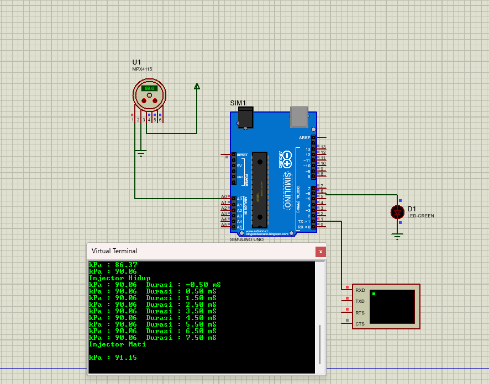Screen dimensions: 489x384
Task: Click the power supply arrow symbol near U1
Action: pos(196,86)
